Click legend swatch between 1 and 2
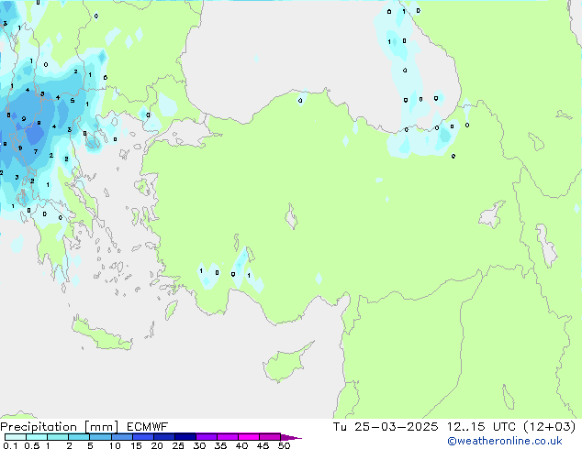Viewport: 582px width, 449px height. tap(58, 437)
